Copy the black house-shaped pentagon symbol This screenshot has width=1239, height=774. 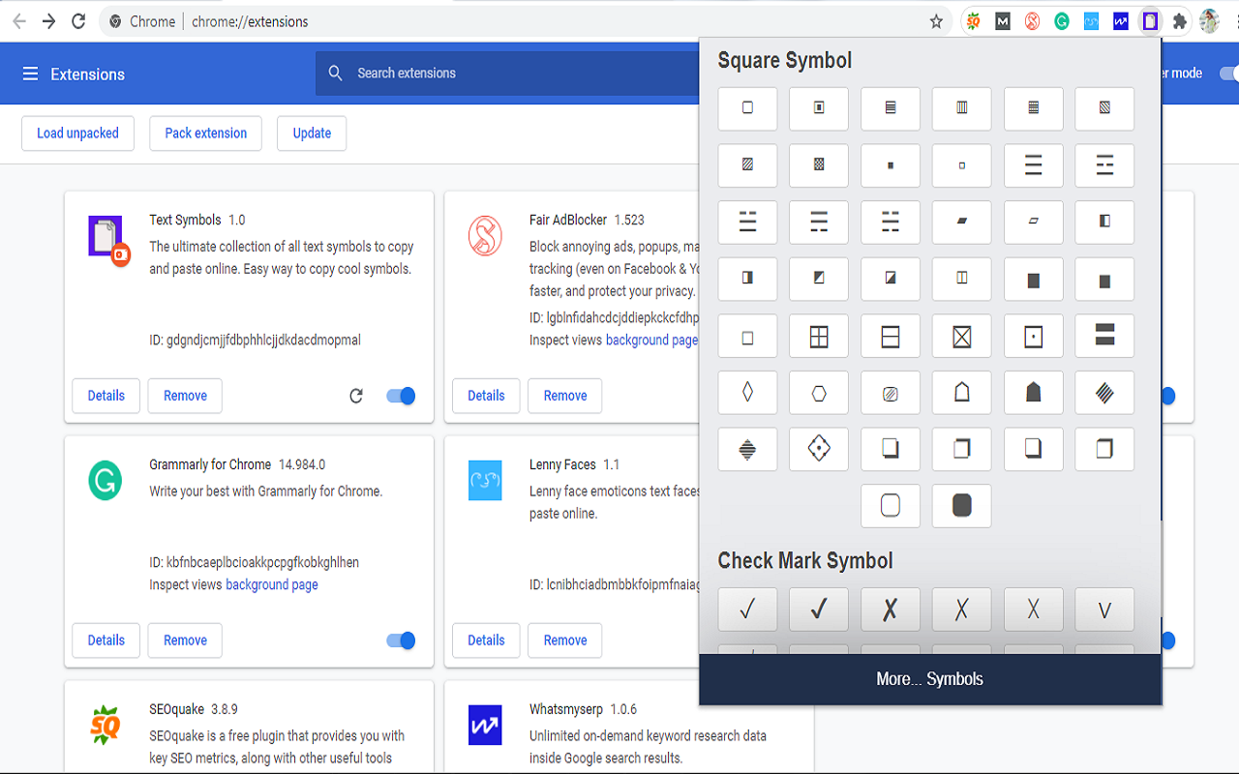tap(1034, 392)
